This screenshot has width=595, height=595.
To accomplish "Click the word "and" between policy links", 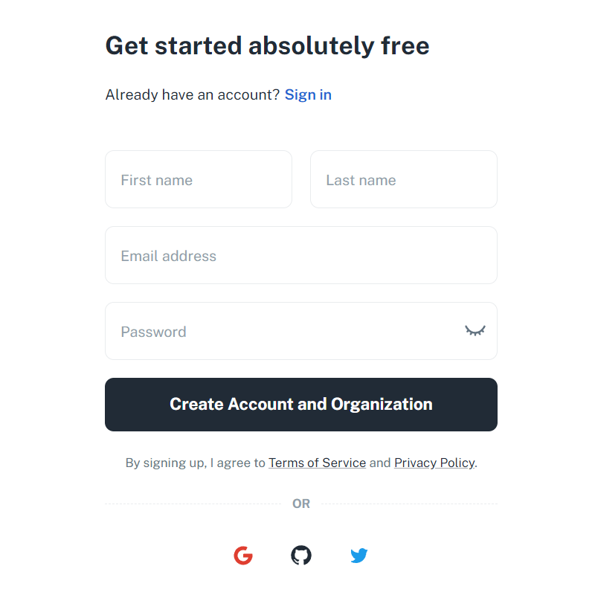I will (380, 463).
